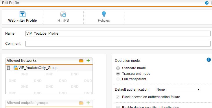212x108 pixels.
Task: Show Operation mode info icon
Action: (209, 60)
